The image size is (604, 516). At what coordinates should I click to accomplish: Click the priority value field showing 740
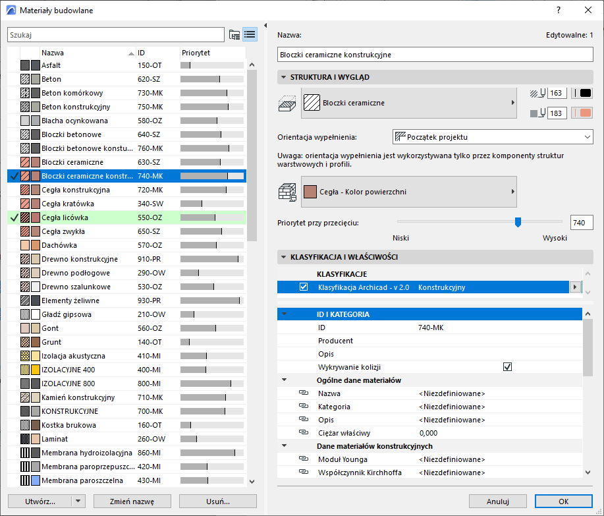tap(581, 223)
